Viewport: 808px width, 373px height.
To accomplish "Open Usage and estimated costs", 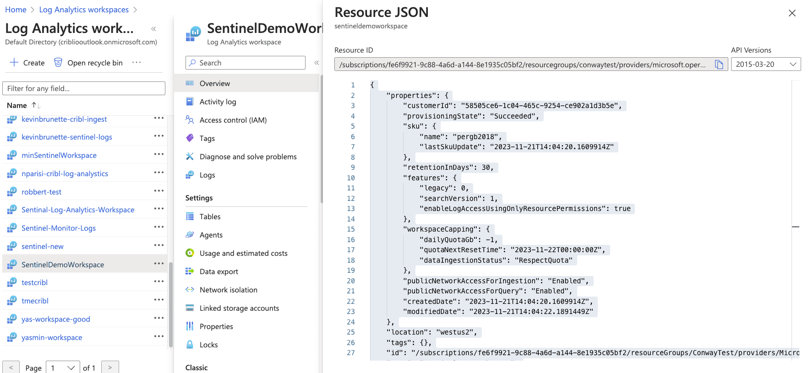I will (243, 253).
